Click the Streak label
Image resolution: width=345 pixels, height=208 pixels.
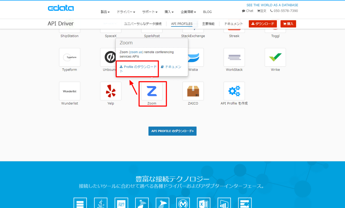234,36
